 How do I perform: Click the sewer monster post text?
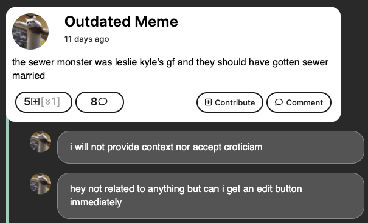click(170, 68)
